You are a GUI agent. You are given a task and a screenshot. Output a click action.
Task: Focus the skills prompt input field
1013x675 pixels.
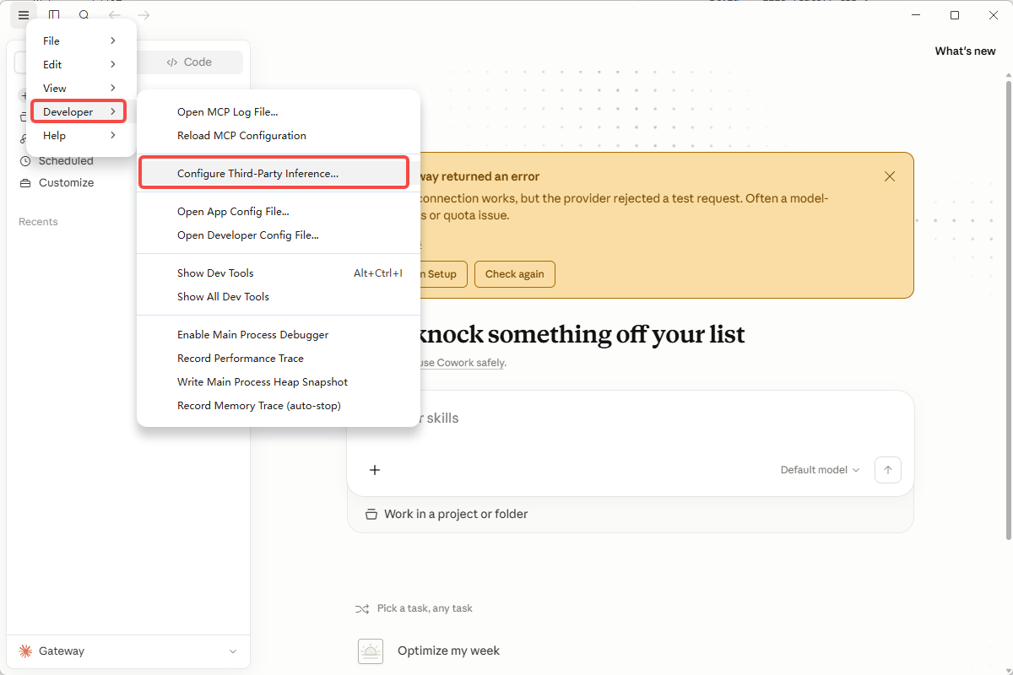click(x=631, y=418)
